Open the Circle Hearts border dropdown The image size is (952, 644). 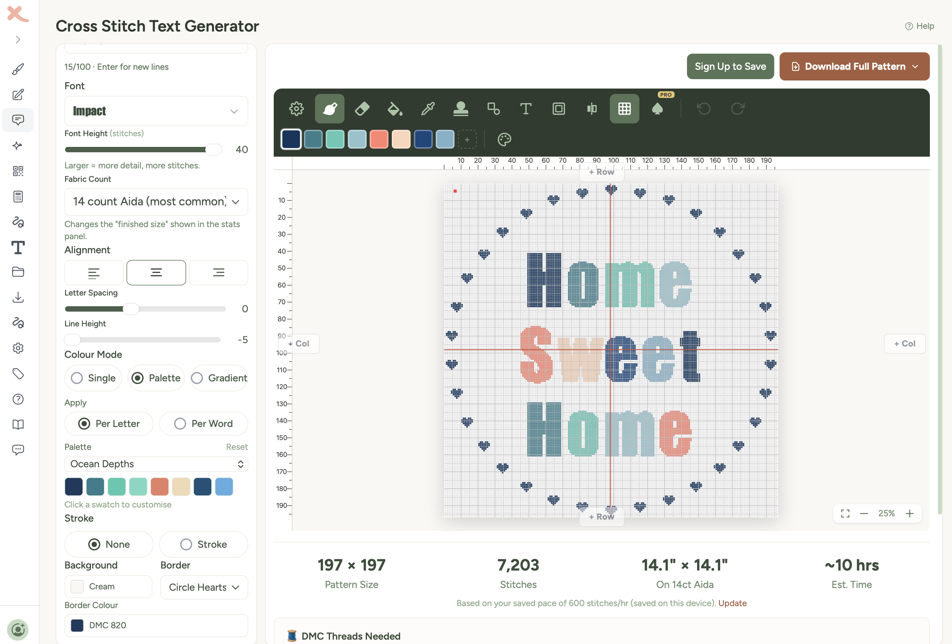point(204,587)
